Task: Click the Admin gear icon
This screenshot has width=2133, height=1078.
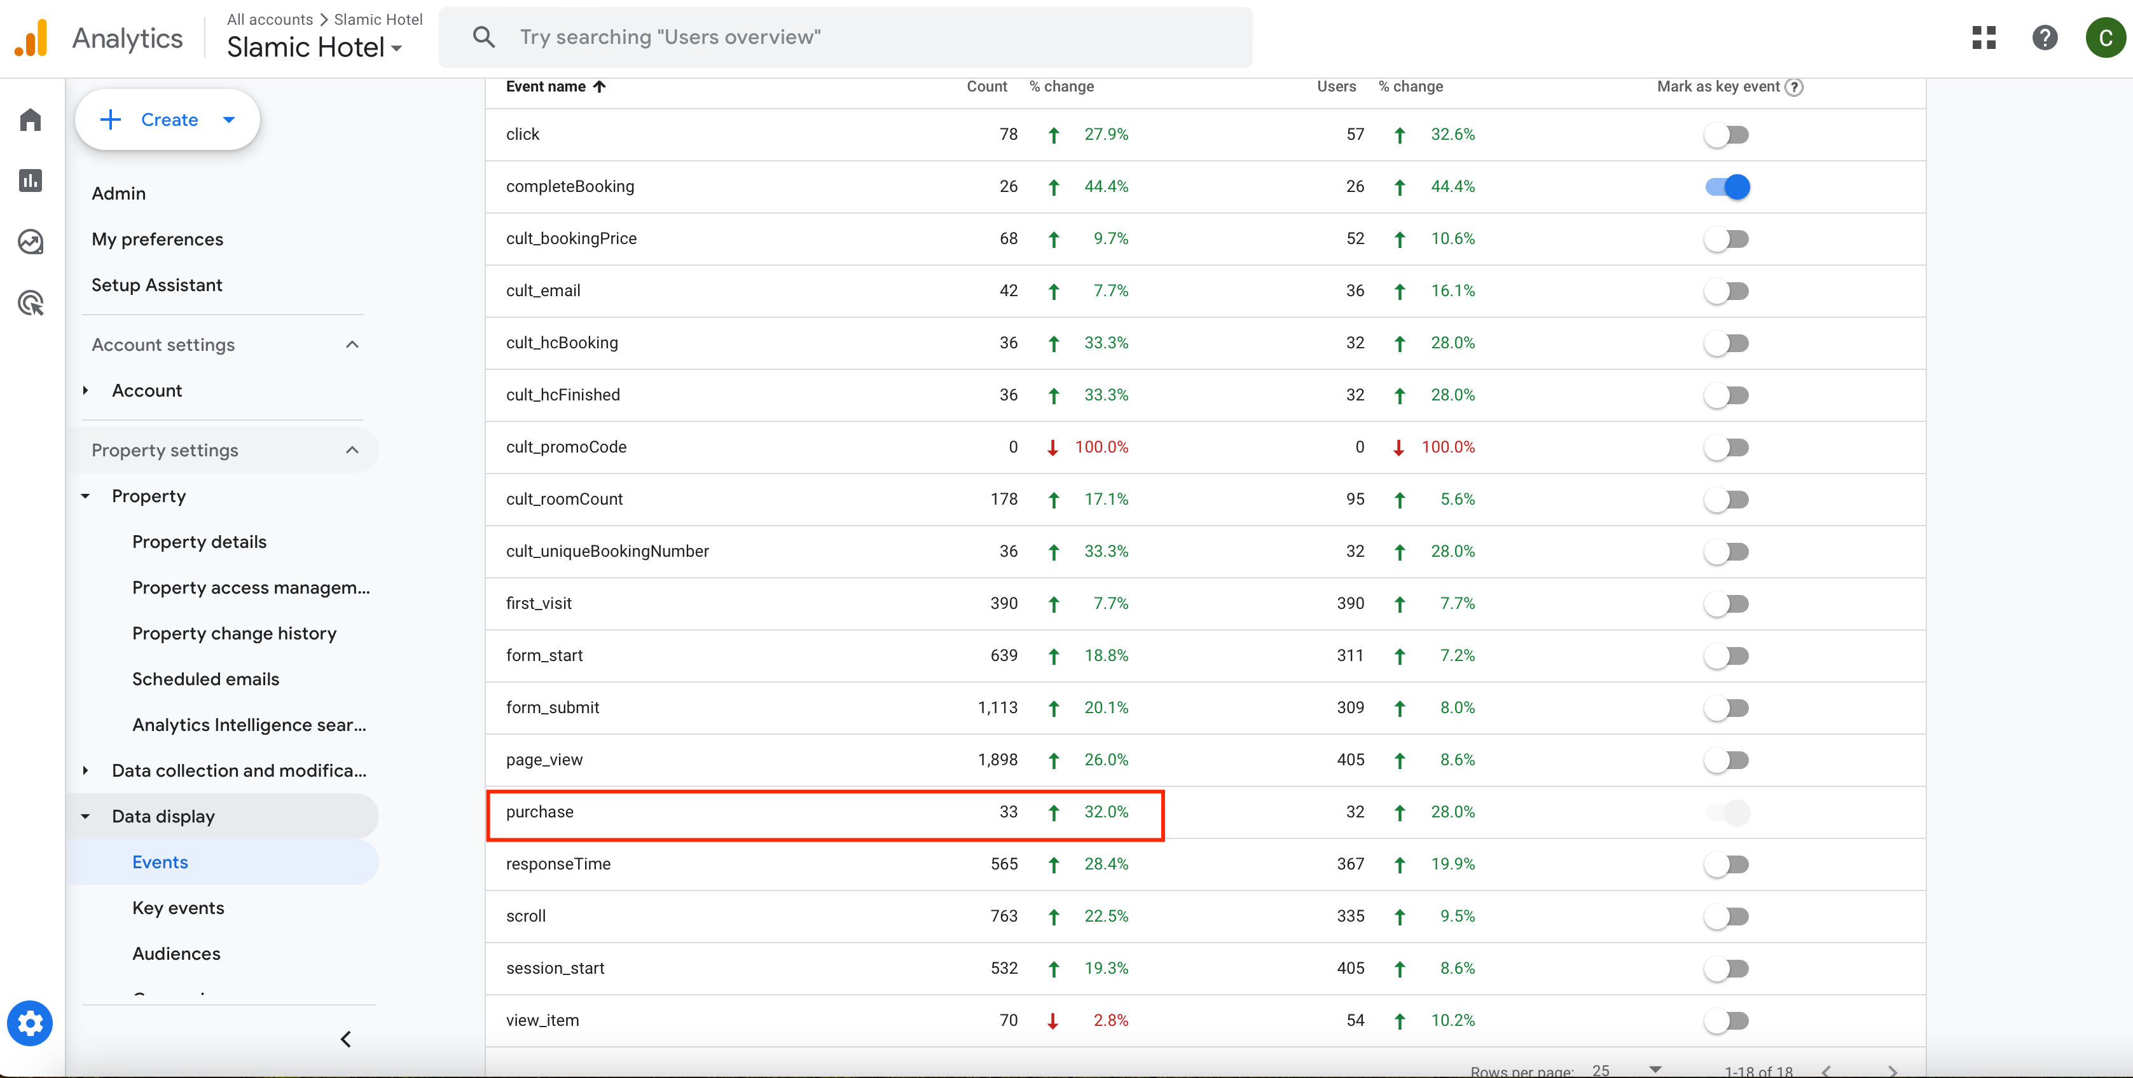Action: [x=30, y=1023]
